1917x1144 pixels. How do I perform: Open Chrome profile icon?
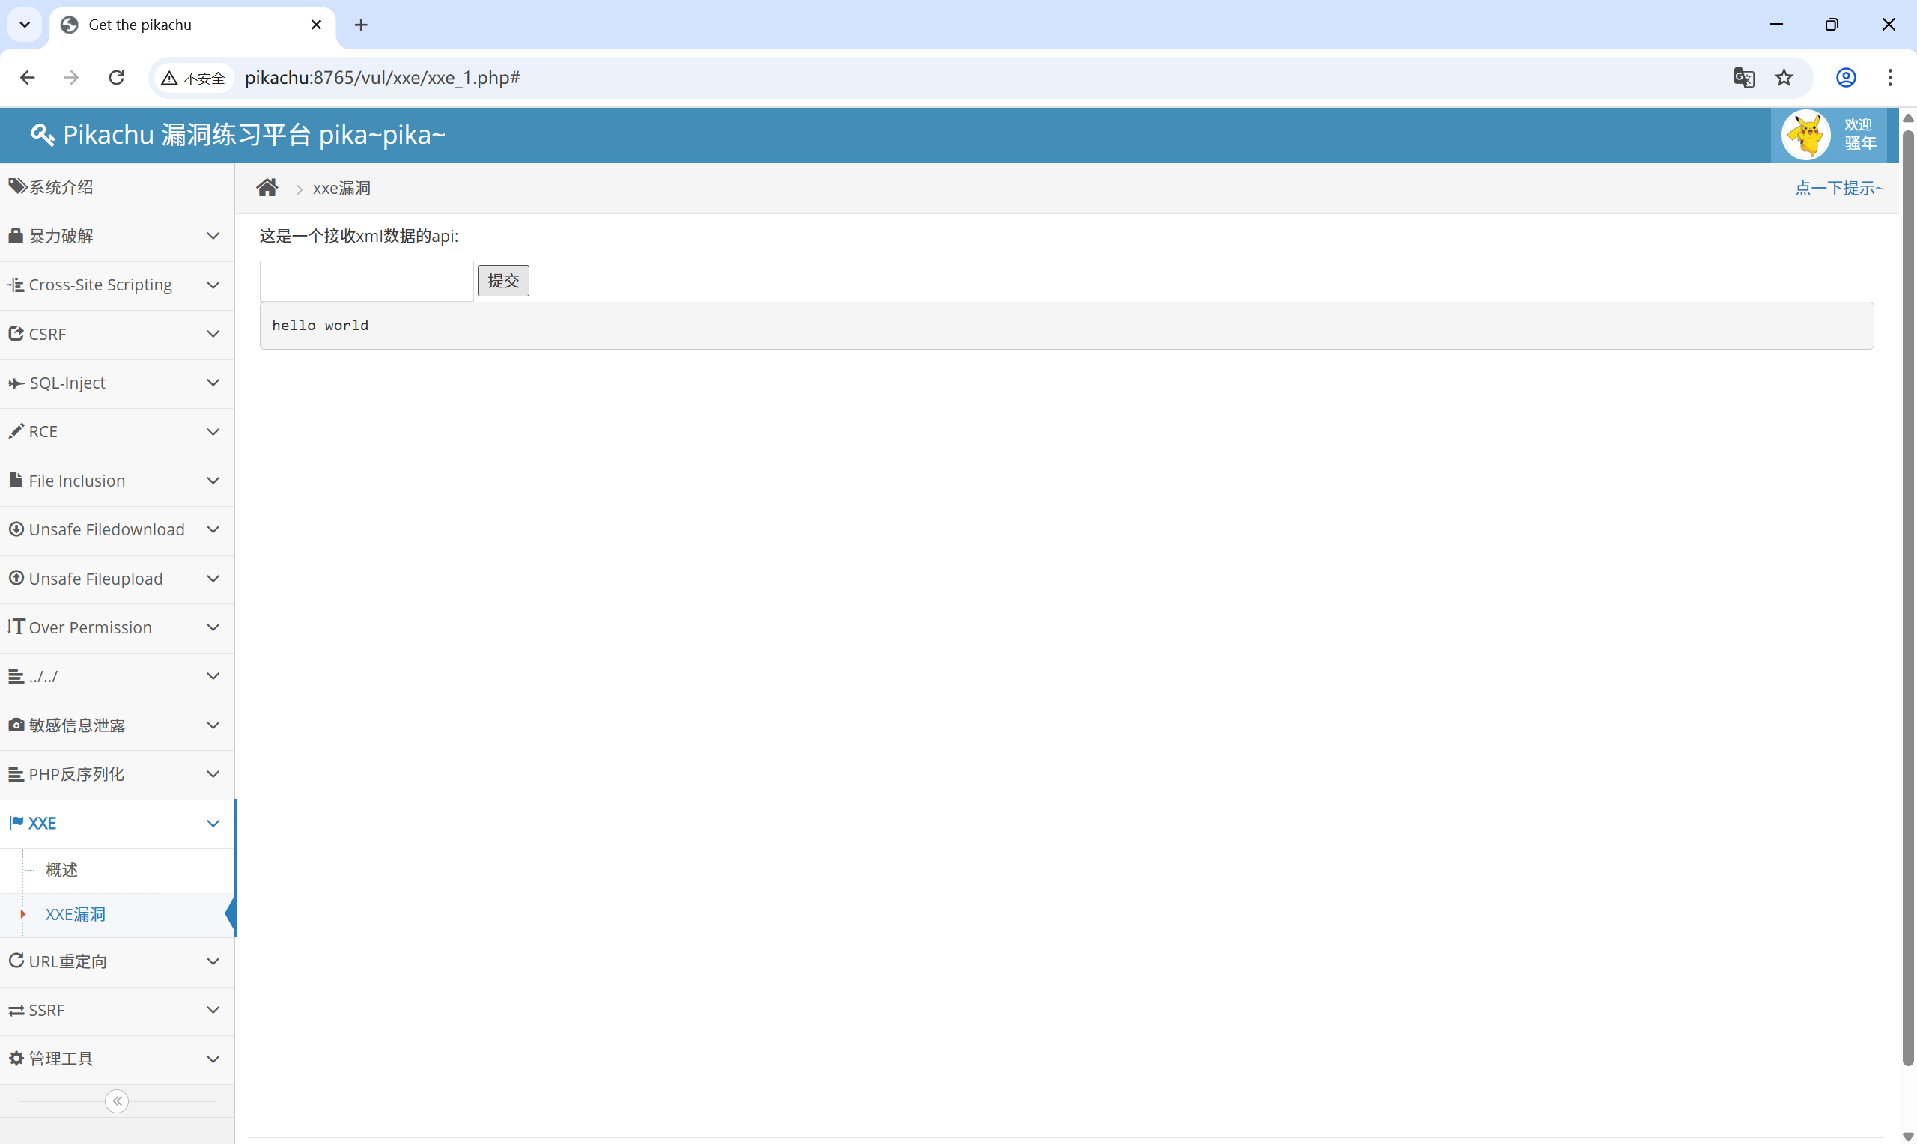1845,77
